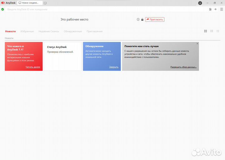Select the Новости tab
This screenshot has width=225, height=160.
click(11, 31)
